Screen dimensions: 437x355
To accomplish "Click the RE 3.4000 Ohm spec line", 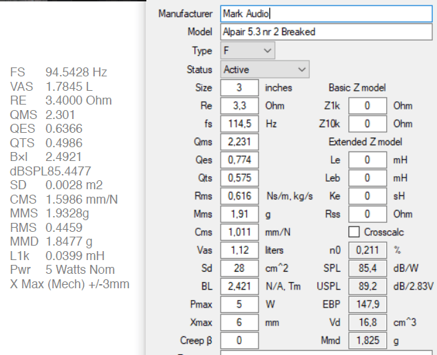I will pos(60,100).
